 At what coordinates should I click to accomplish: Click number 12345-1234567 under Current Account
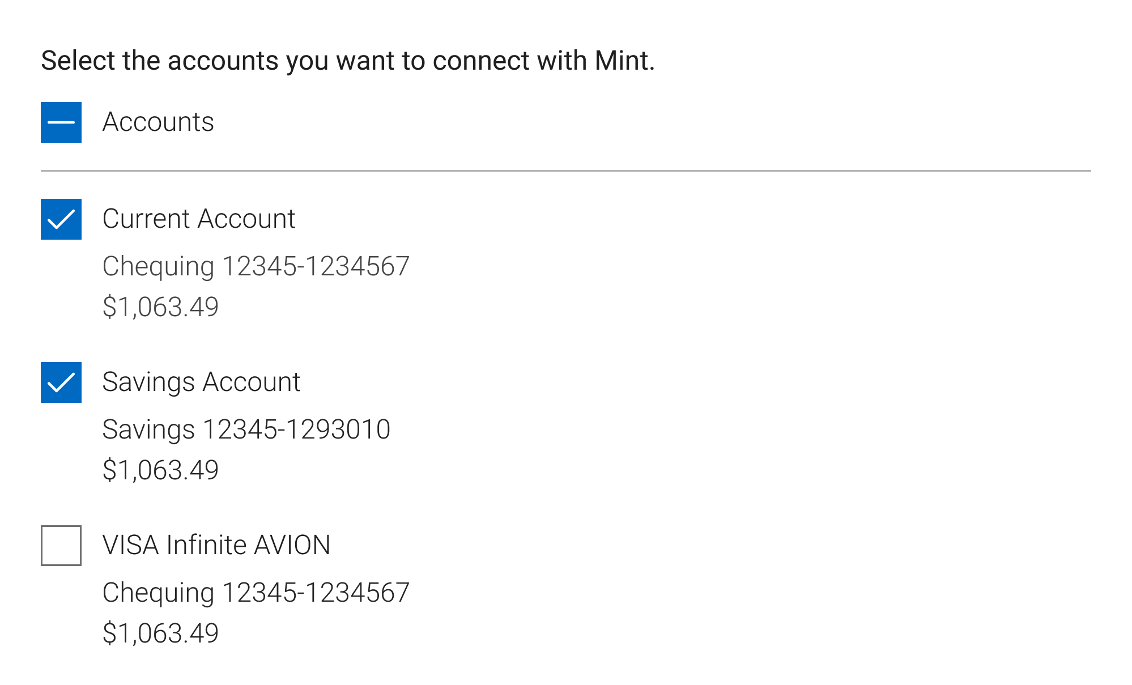pyautogui.click(x=316, y=266)
